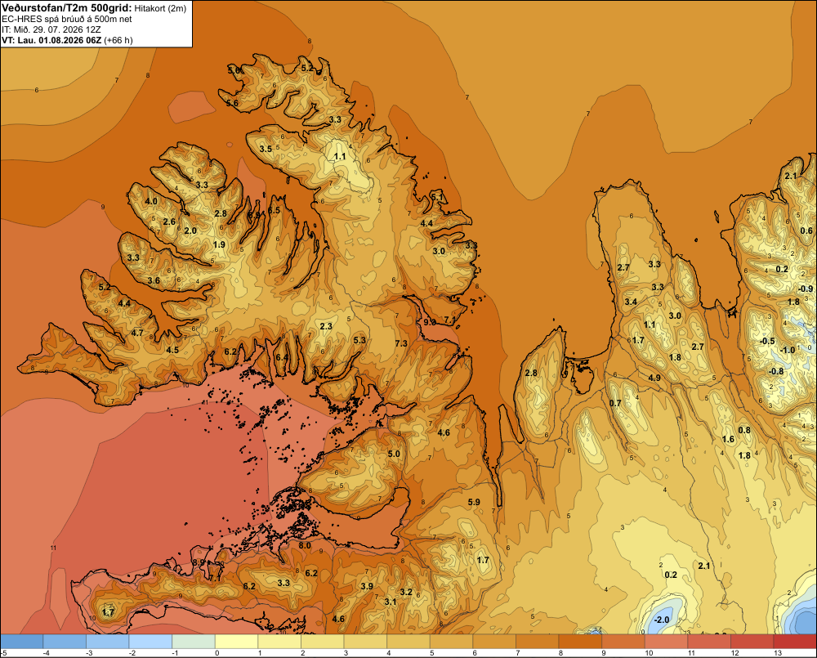Viewport: 817px width, 658px height.
Task: Select the dark red 13+ legend swatch
Action: [795, 642]
